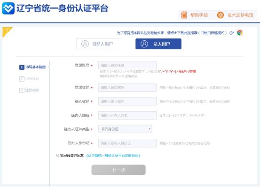
Task: Open the 辽宁省统一身份认证平台注册协议 link
Action: click(113, 156)
